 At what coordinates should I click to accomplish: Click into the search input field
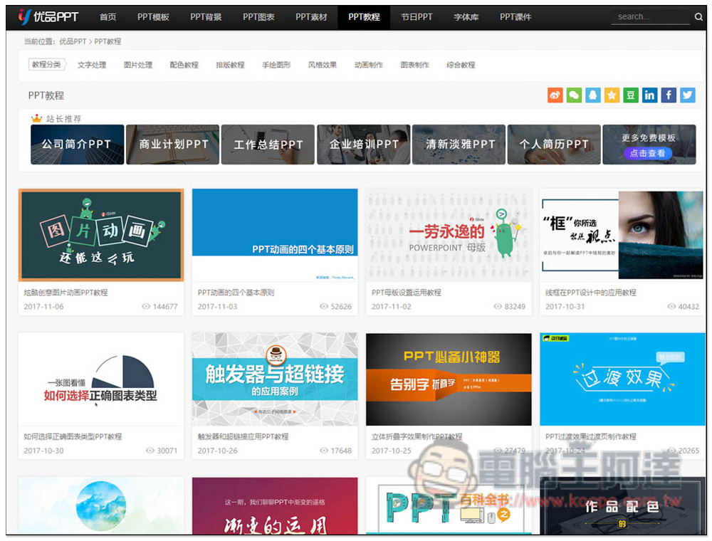pyautogui.click(x=649, y=17)
